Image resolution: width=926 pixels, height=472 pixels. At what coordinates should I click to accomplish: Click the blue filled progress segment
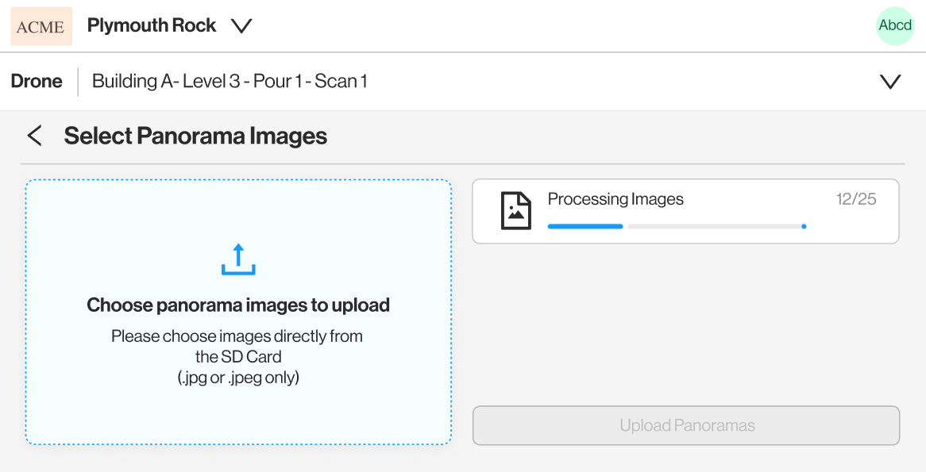click(585, 226)
